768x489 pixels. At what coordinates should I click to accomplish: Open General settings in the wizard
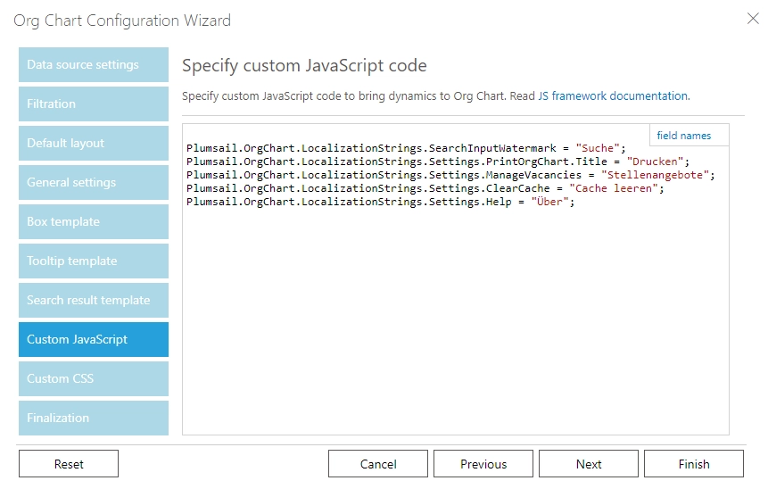[x=94, y=182]
